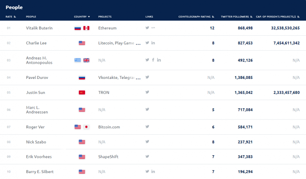Click Pavel Durov's Twitter icon

147,77
